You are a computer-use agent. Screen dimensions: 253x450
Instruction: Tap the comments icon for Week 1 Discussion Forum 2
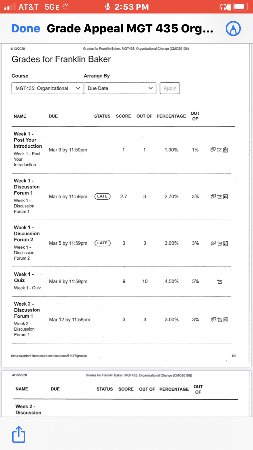(213, 243)
